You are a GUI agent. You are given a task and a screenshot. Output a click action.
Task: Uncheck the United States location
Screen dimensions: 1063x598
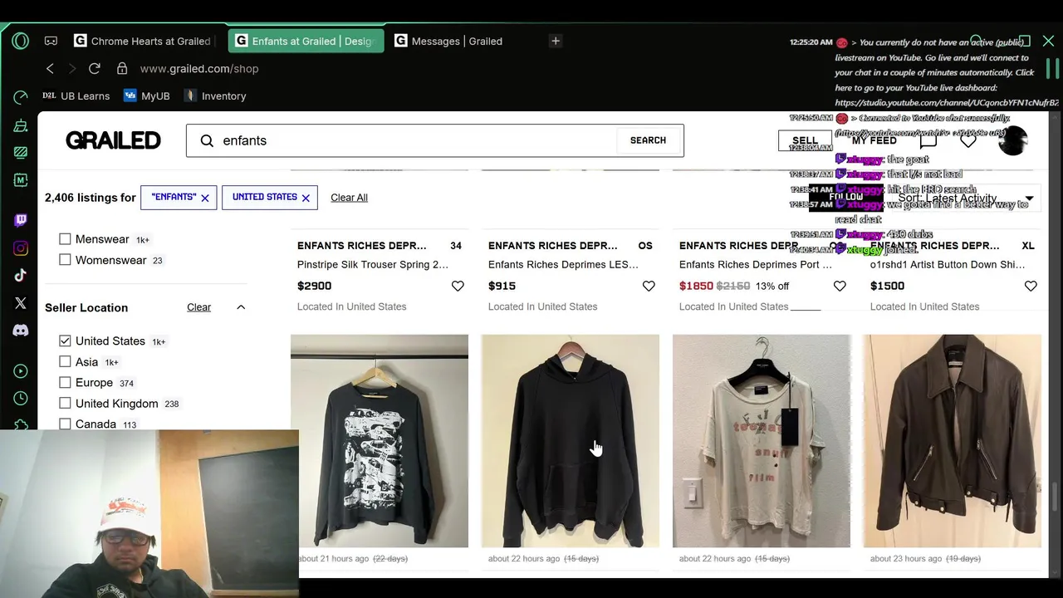[x=65, y=341]
